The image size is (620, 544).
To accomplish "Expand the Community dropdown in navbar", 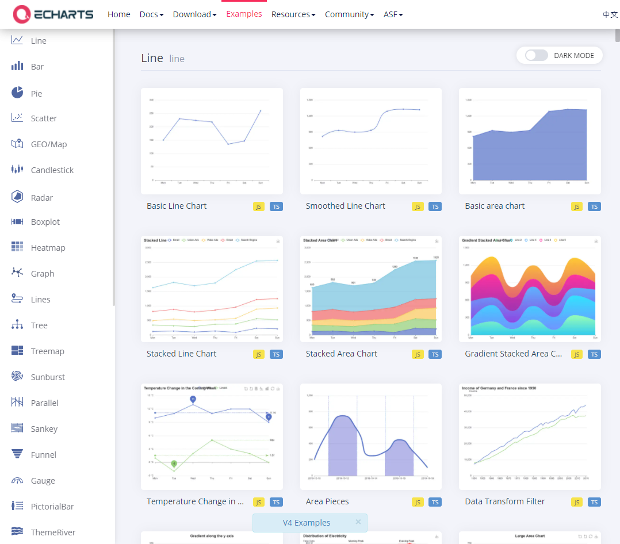I will click(349, 14).
